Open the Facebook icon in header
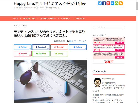 (x=104, y=3)
